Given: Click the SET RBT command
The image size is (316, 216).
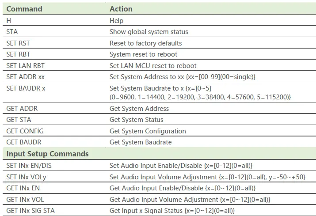Looking at the screenshot, I should point(18,54).
